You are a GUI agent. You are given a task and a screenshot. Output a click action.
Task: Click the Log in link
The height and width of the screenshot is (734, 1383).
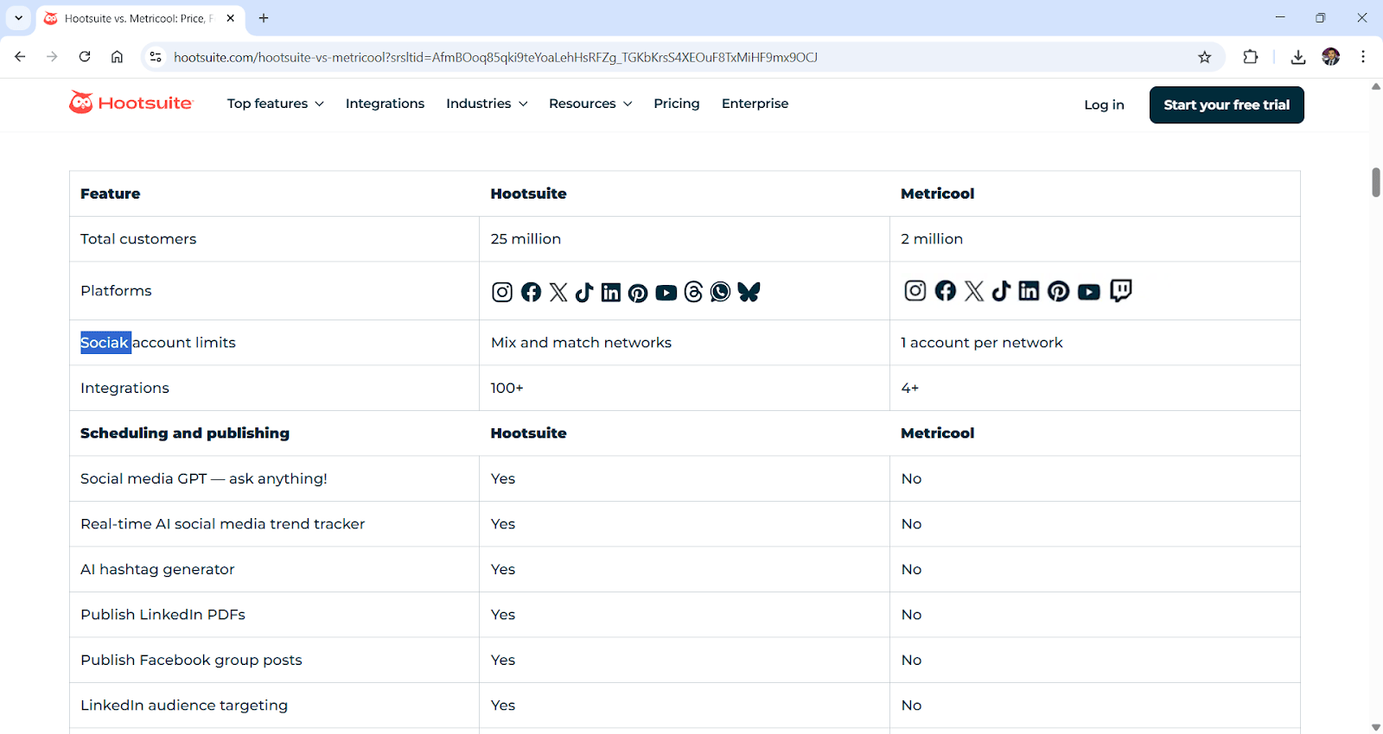[1104, 104]
